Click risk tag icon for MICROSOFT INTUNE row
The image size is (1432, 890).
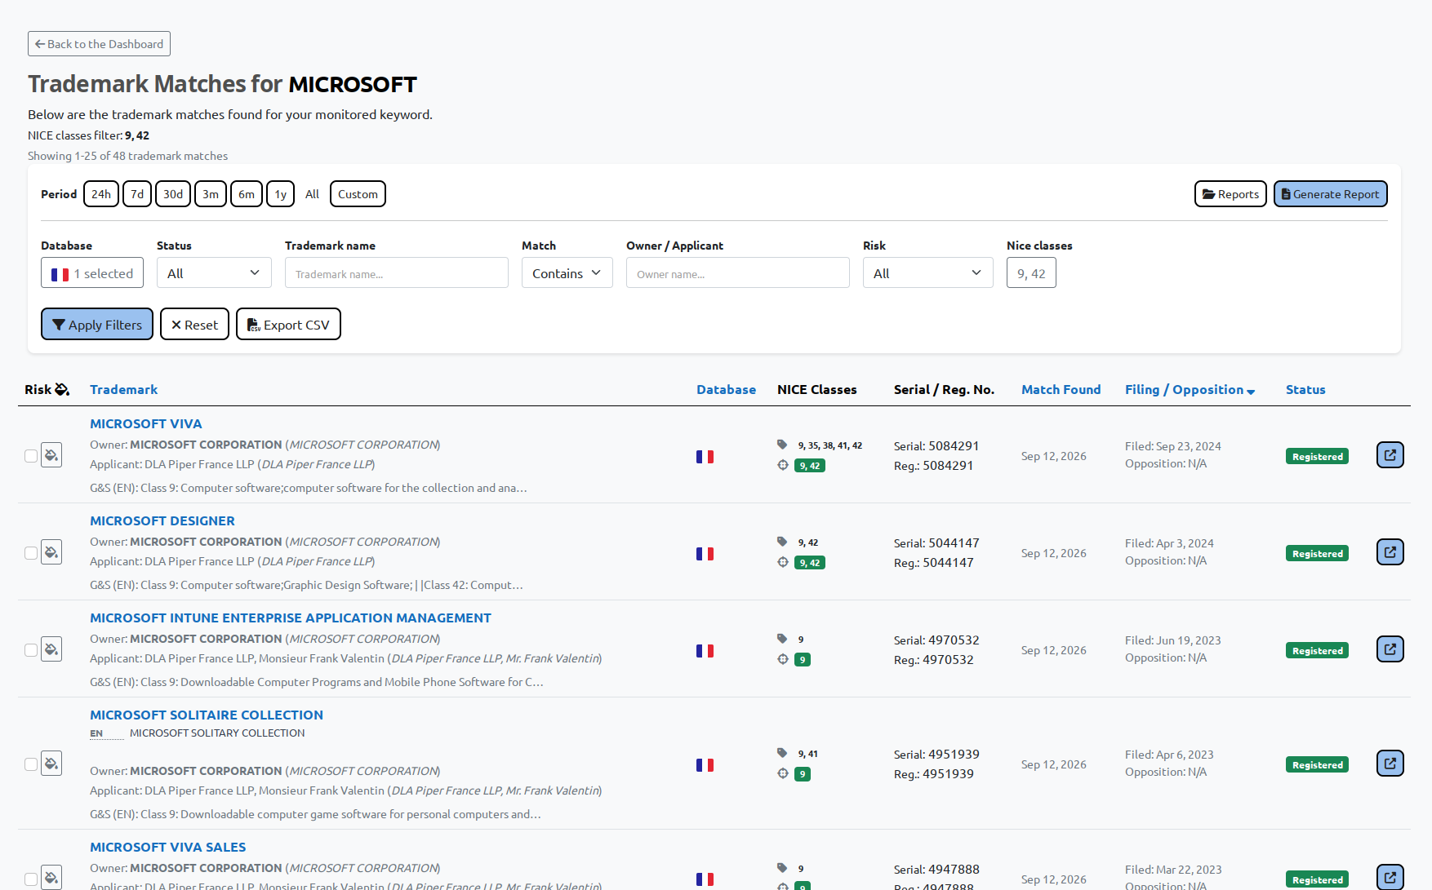click(51, 649)
